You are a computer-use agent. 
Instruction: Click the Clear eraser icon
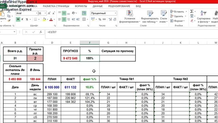[x=192, y=21]
